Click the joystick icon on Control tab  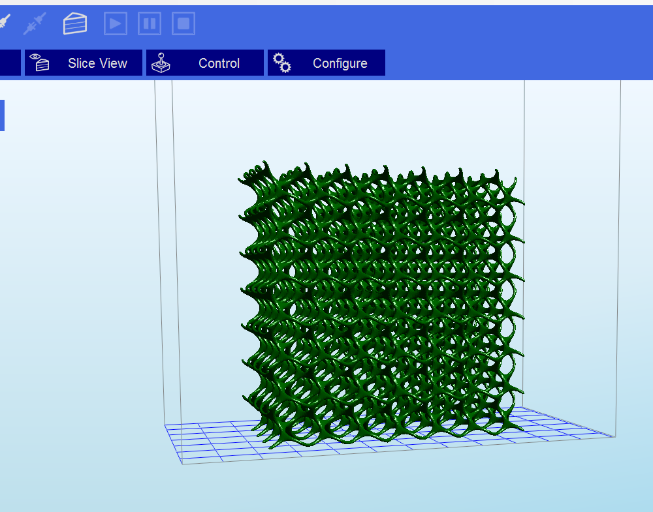160,63
